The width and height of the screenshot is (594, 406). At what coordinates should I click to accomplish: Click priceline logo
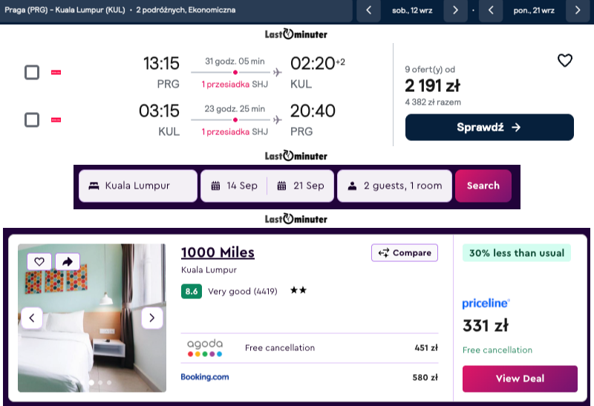(x=486, y=304)
